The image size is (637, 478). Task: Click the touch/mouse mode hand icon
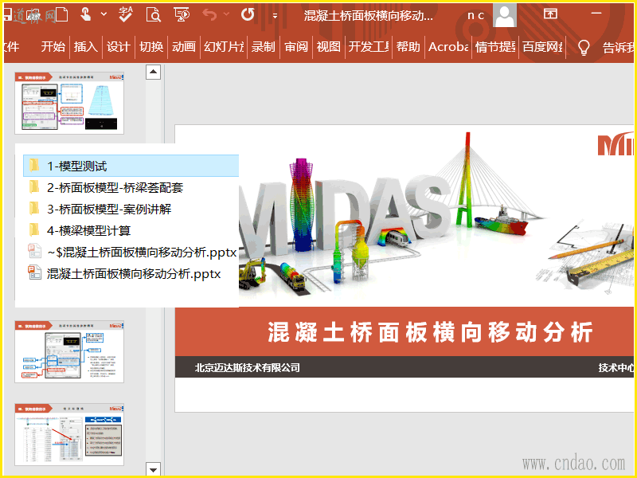85,14
